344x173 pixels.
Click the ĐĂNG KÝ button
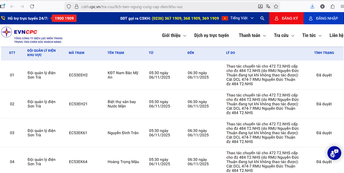(286, 18)
